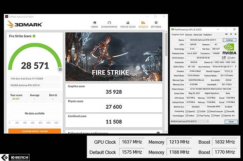Click the green validation checkmark beside Fire Strike Score

tap(34, 36)
